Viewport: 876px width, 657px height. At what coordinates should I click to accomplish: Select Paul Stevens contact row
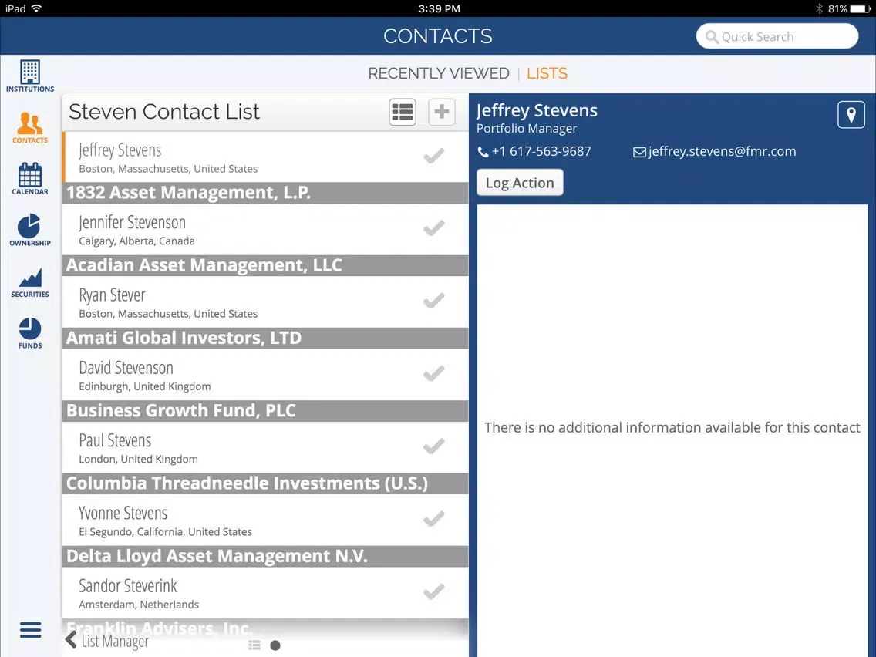coord(265,447)
